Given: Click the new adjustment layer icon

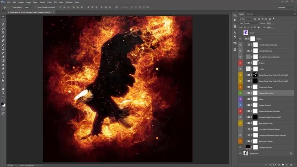Looking at the screenshot, I should pos(278,165).
